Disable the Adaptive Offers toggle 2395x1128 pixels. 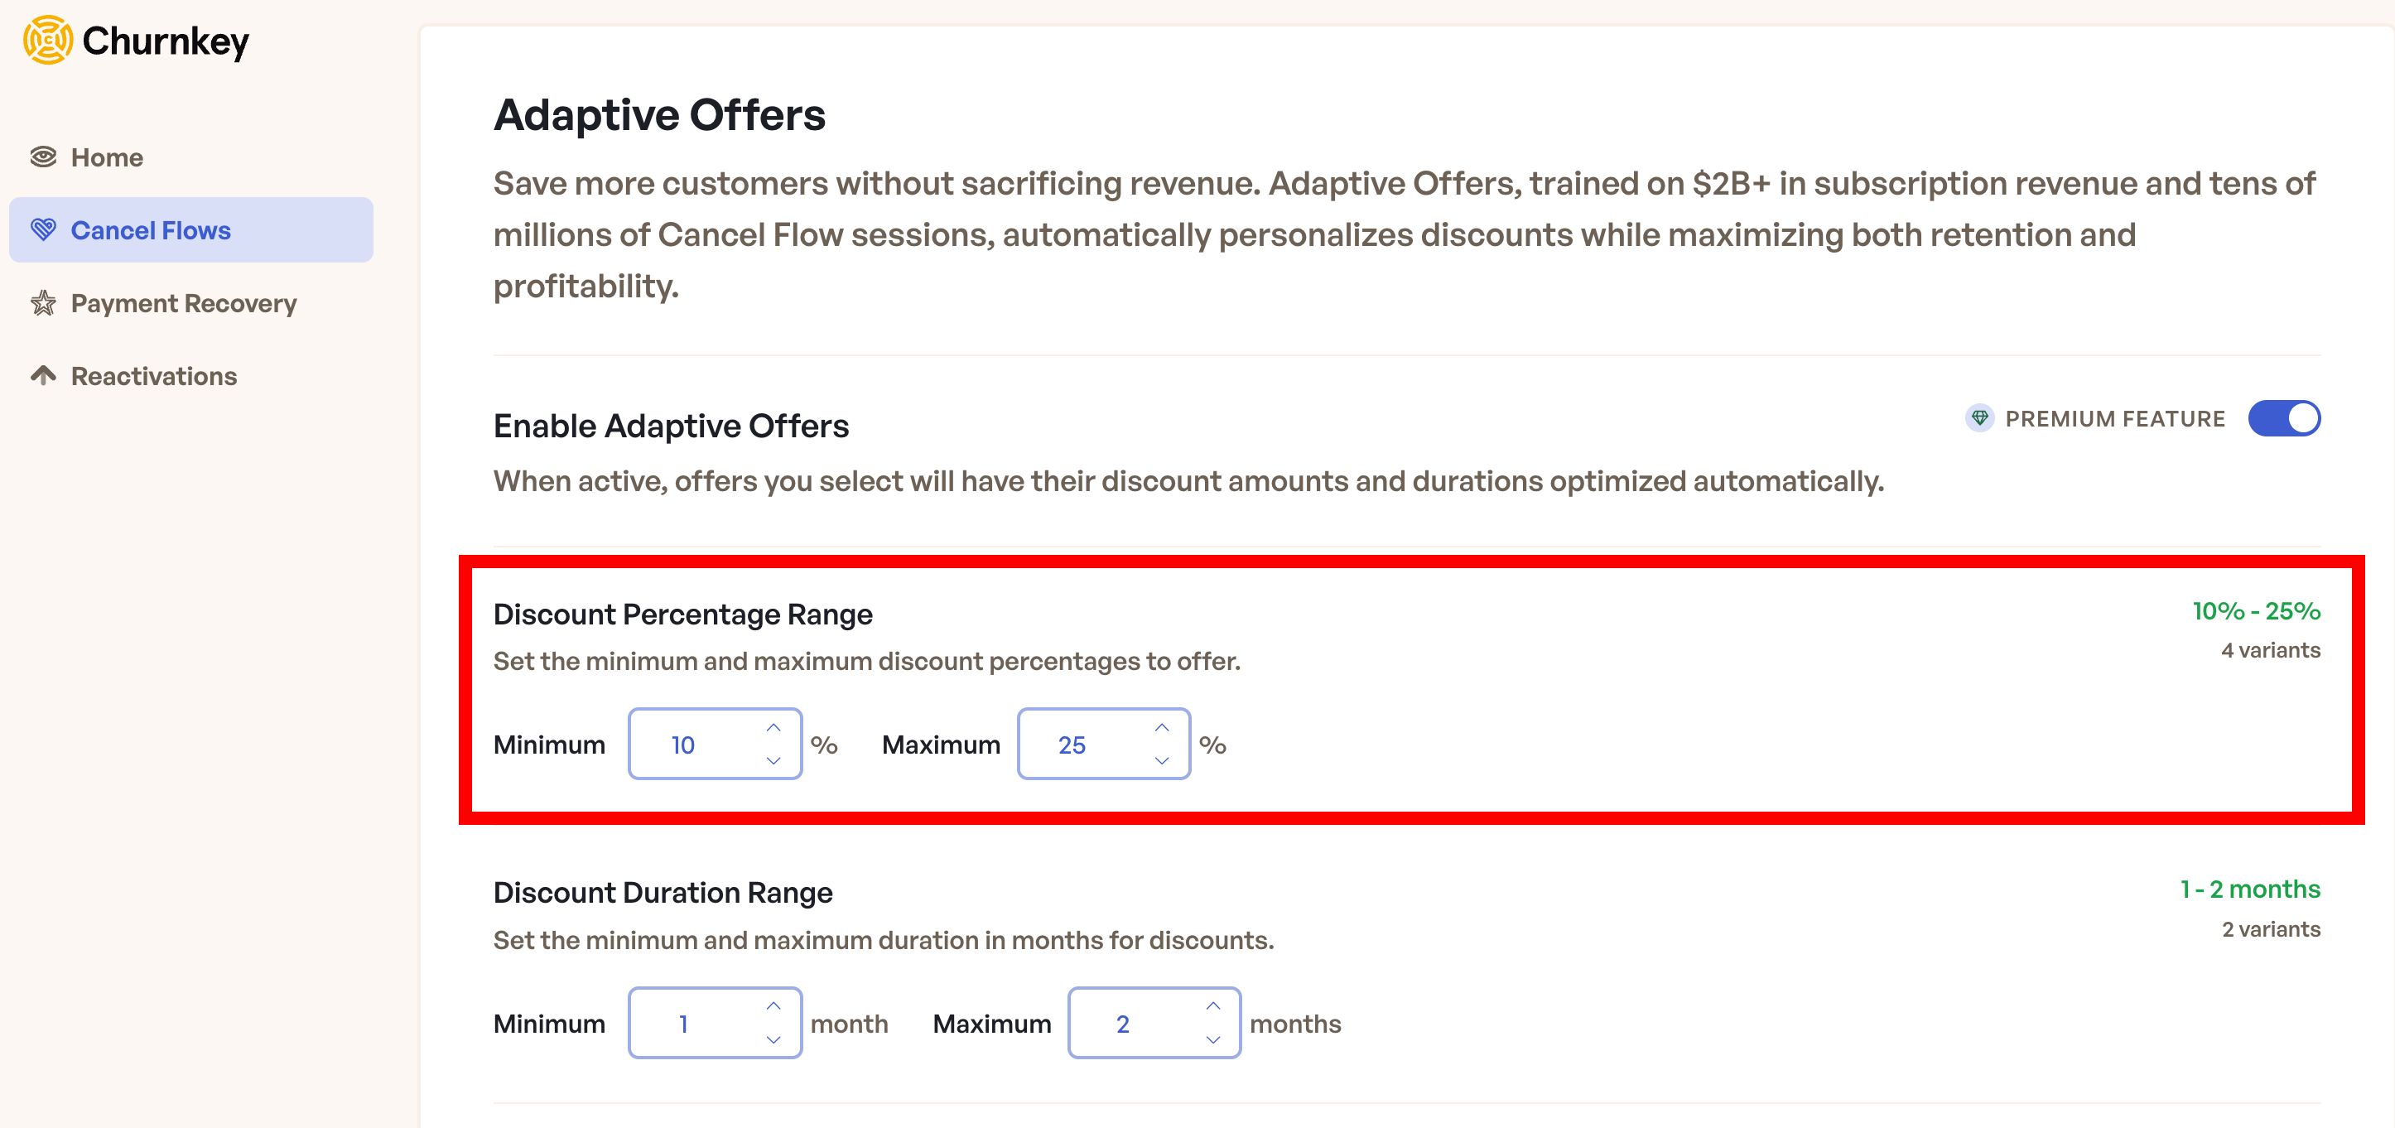2283,418
